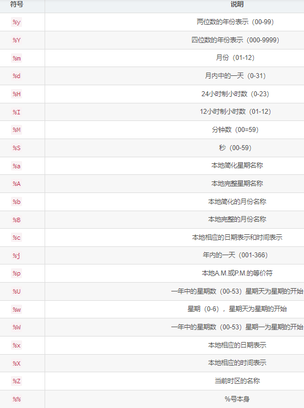Click the 符号 column header
The height and width of the screenshot is (408, 304).
click(17, 4)
